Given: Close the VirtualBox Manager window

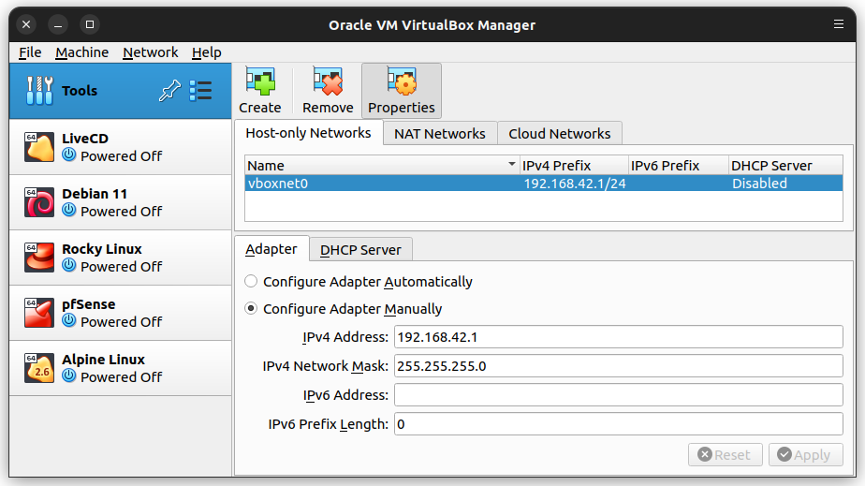Looking at the screenshot, I should click(26, 24).
